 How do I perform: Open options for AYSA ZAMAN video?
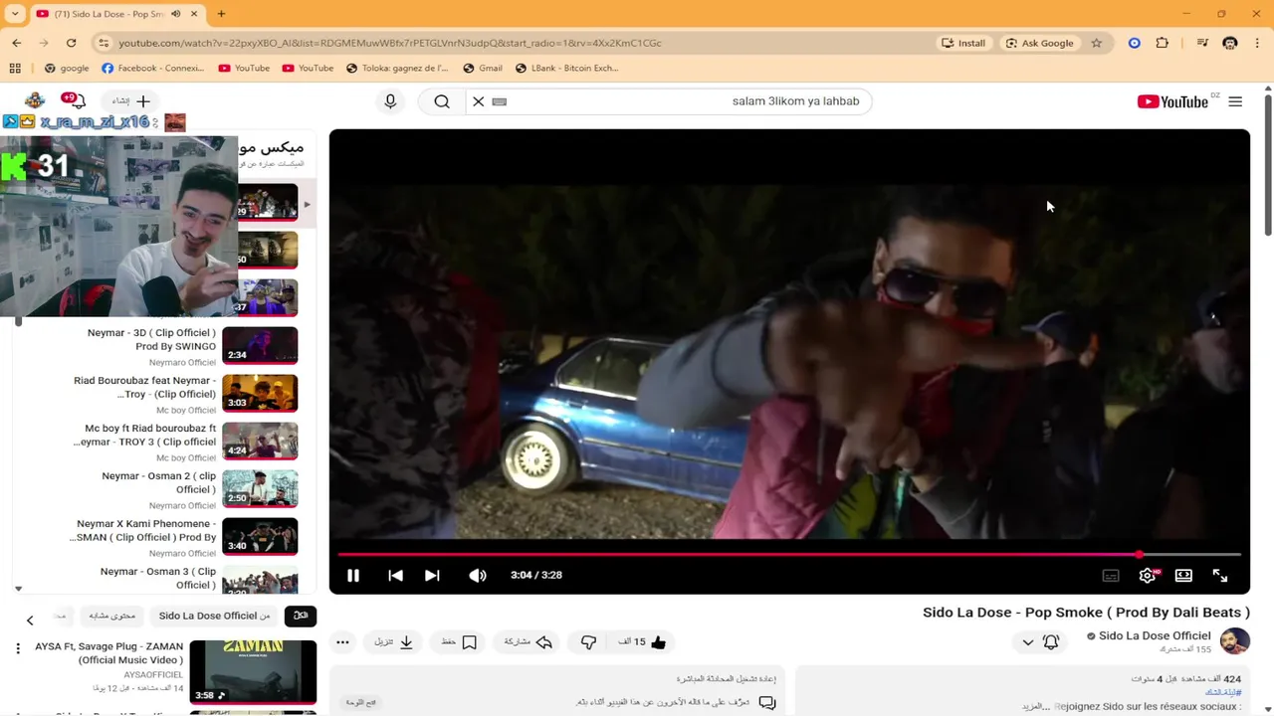18,648
